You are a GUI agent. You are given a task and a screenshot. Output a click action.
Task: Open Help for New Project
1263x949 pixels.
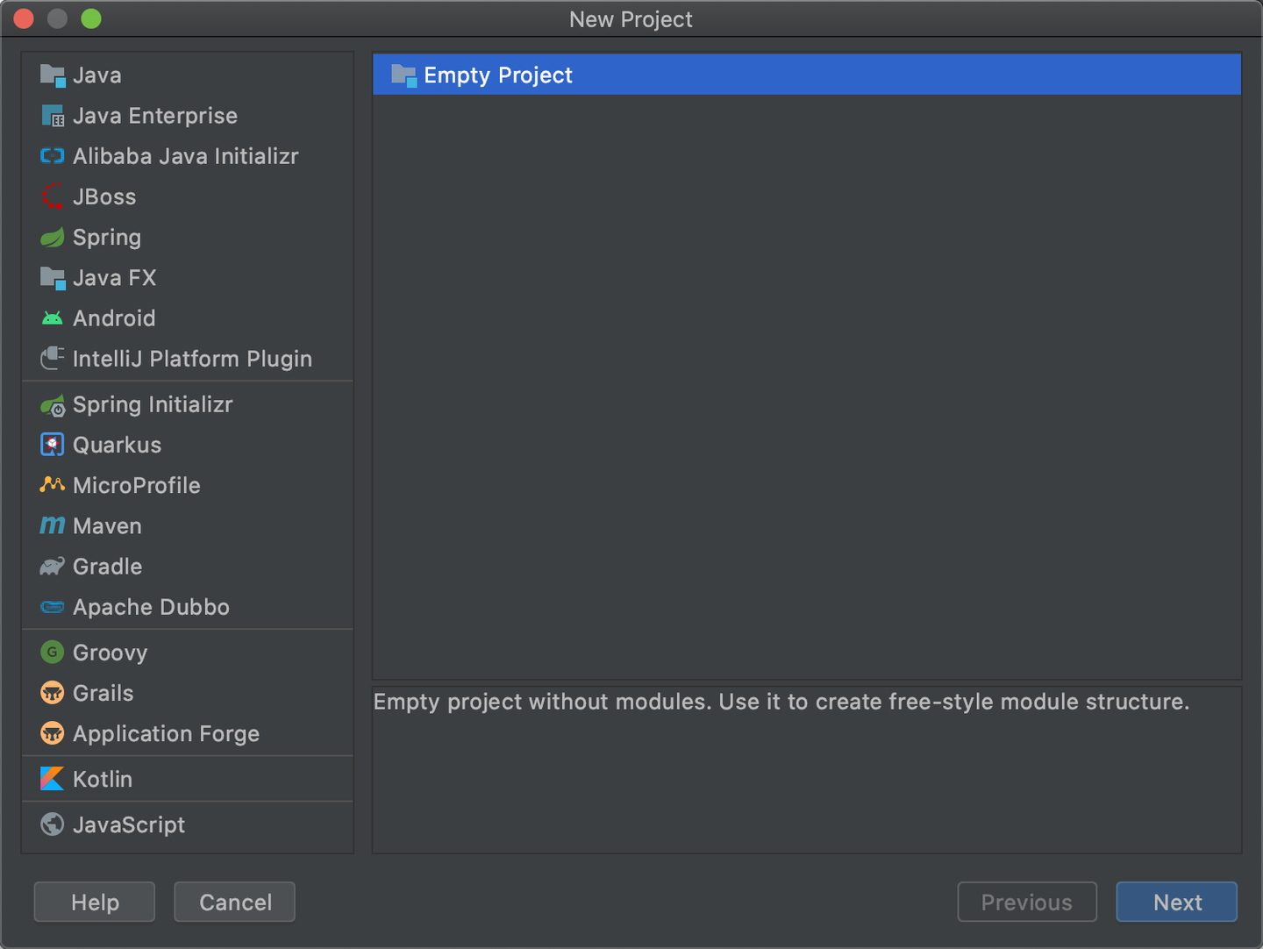click(x=95, y=903)
